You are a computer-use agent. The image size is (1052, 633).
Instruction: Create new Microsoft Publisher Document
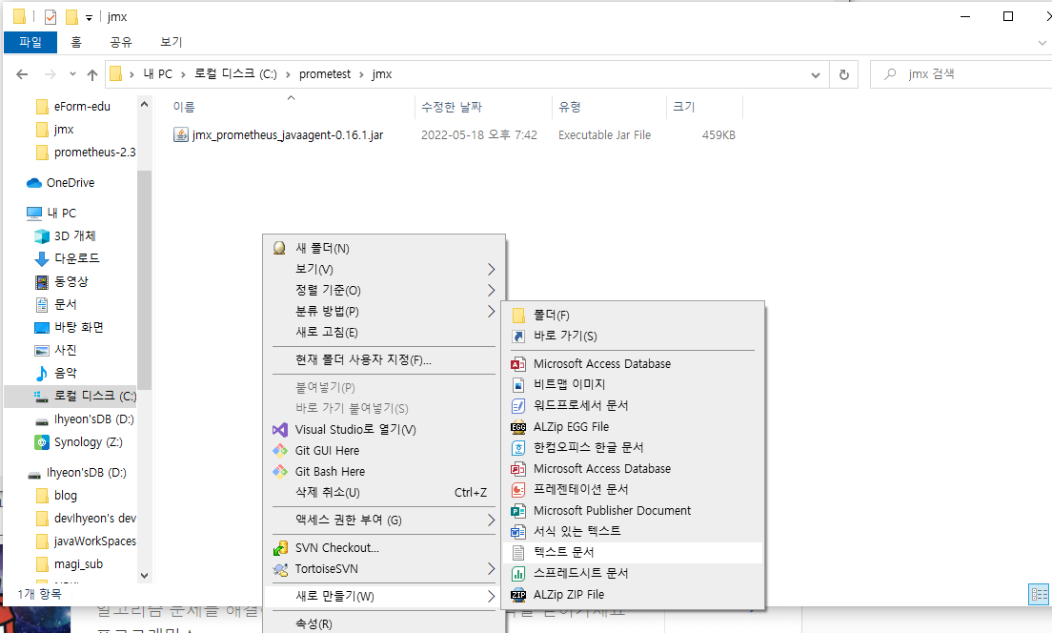pos(633,510)
